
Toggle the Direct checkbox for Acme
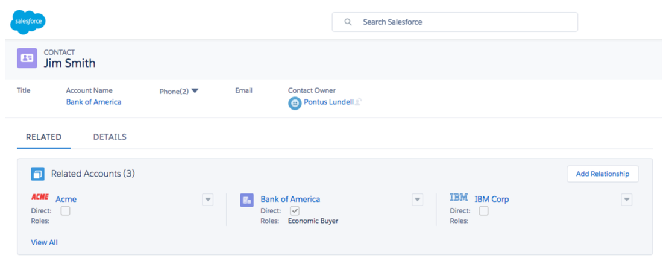point(65,211)
